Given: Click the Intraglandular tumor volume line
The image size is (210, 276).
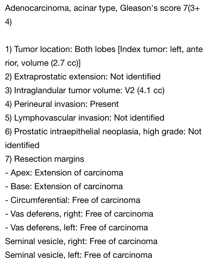Looking at the screenshot, I should pyautogui.click(x=85, y=91).
